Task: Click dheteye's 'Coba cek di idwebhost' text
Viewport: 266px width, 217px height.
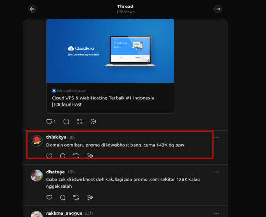Action: tap(123, 183)
